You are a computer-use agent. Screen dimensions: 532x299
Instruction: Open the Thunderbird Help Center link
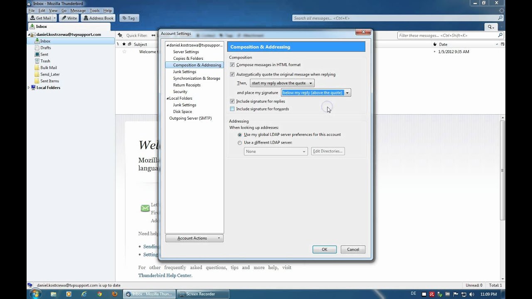point(165,275)
